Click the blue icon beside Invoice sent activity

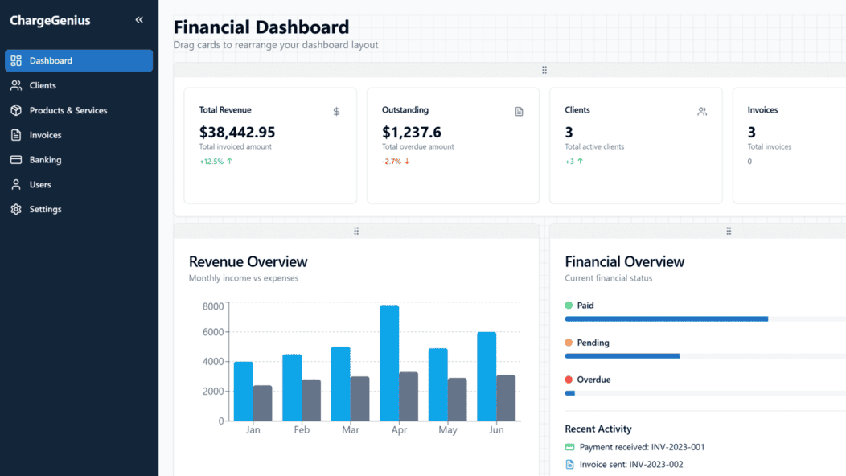point(569,464)
